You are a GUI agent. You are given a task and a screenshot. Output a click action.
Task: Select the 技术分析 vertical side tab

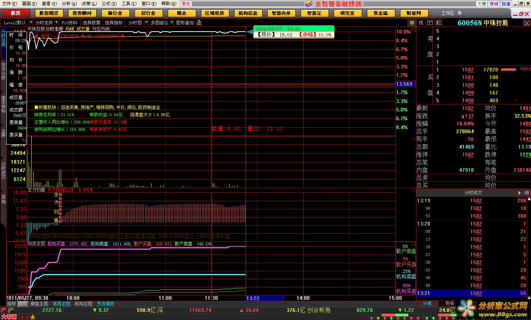3,71
